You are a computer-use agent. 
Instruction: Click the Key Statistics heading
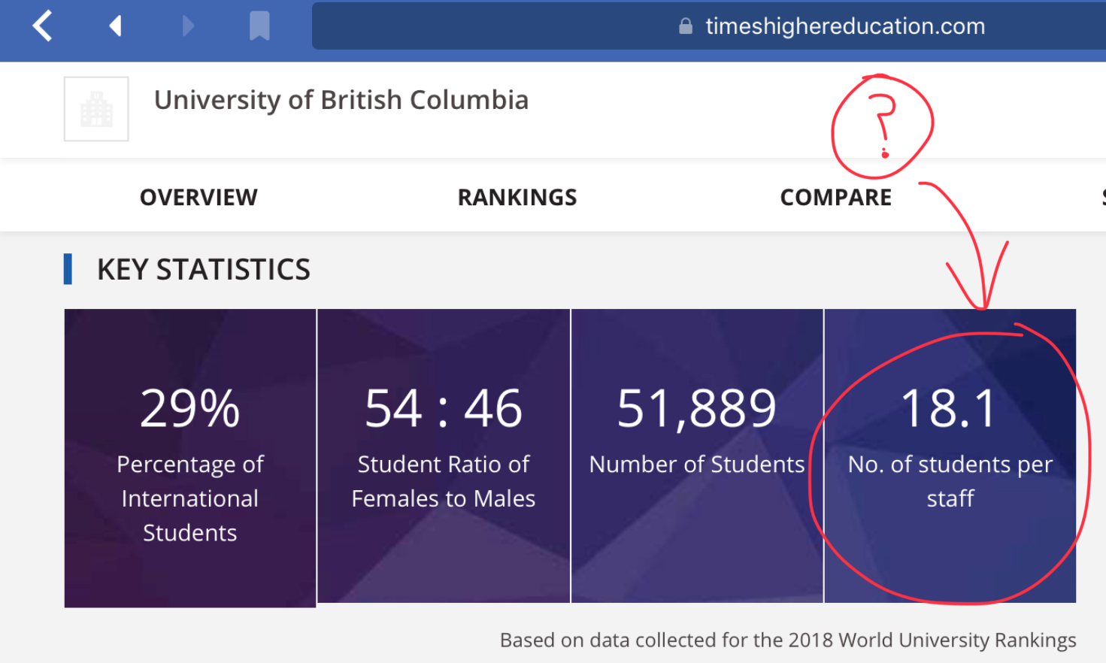point(203,270)
